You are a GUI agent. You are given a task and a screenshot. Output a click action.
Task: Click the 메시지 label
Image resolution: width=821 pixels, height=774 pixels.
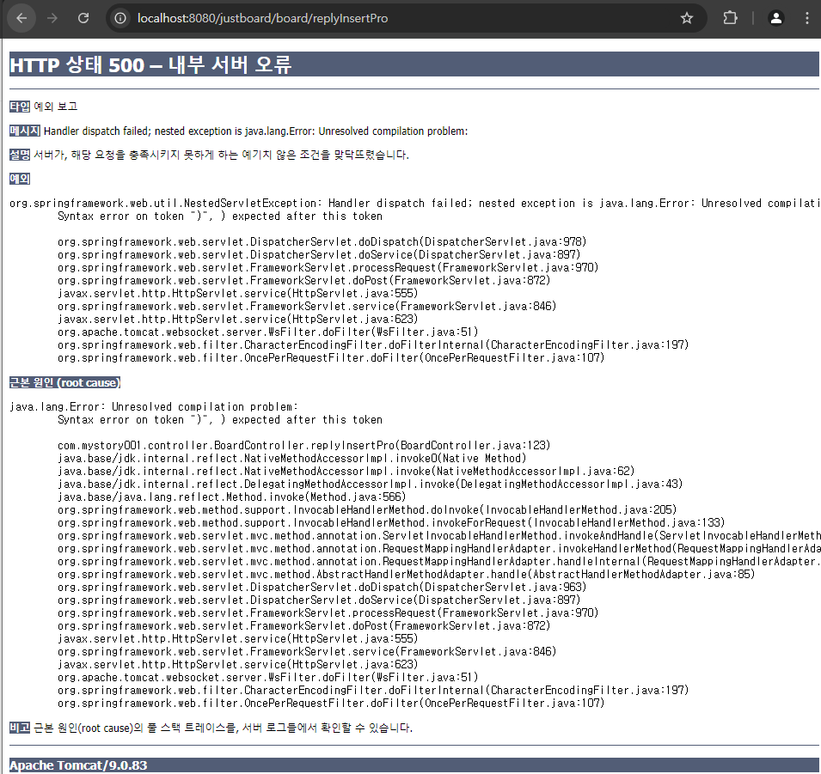(x=25, y=131)
